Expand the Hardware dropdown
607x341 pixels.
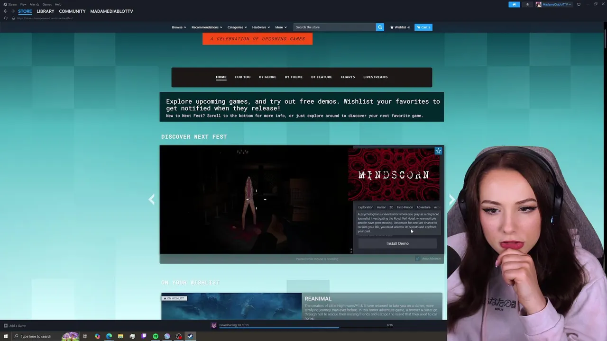click(261, 27)
